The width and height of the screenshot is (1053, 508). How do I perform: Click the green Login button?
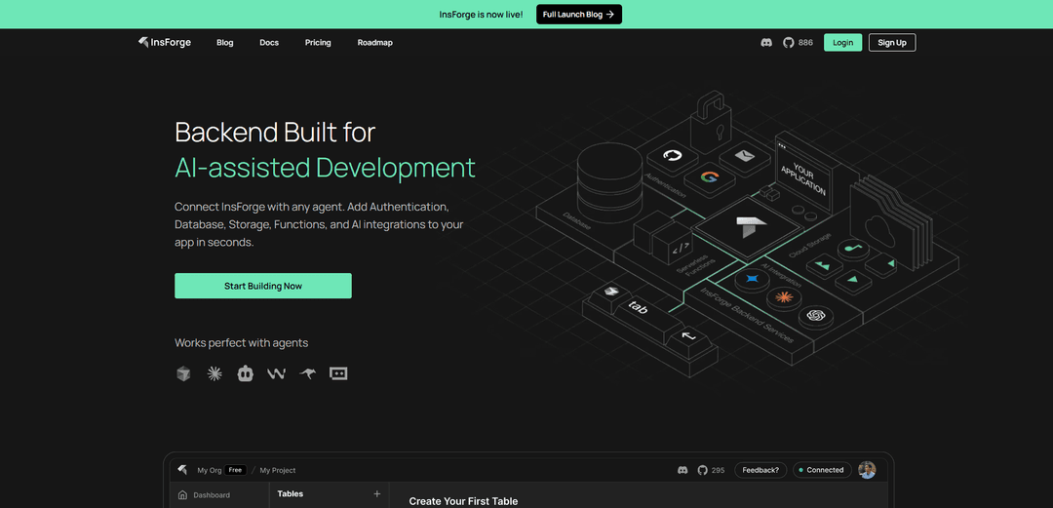point(842,43)
